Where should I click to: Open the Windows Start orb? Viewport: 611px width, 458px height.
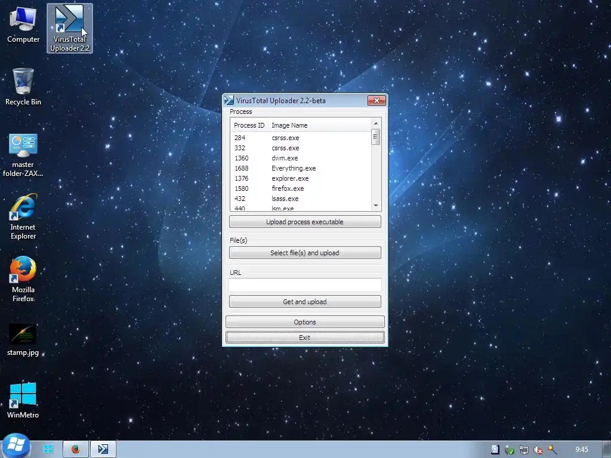coord(16,446)
